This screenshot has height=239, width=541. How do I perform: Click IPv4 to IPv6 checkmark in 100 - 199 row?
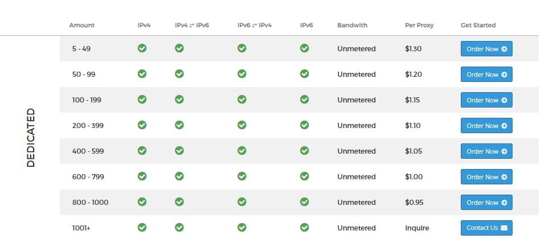click(x=179, y=100)
